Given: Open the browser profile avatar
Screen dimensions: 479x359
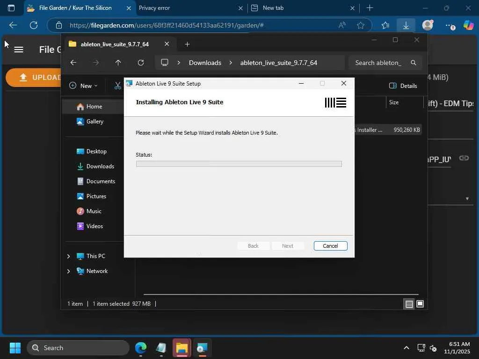Looking at the screenshot, I should point(428,25).
